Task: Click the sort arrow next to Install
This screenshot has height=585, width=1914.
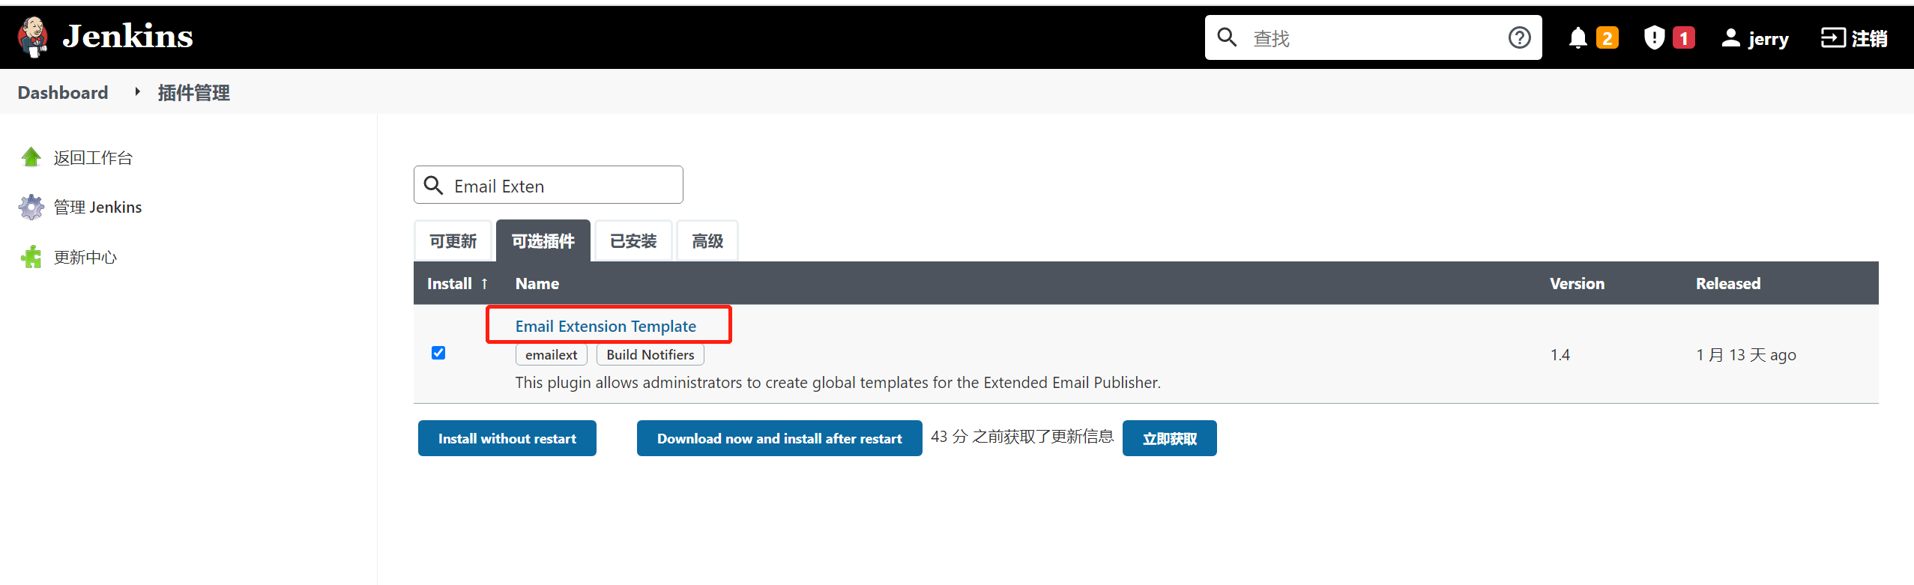Action: pos(484,283)
